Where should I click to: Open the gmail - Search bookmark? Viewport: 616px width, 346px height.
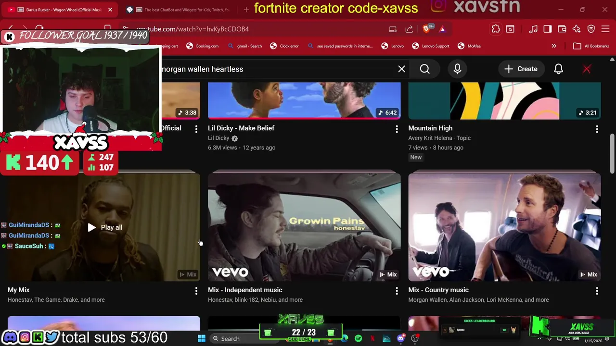(244, 46)
